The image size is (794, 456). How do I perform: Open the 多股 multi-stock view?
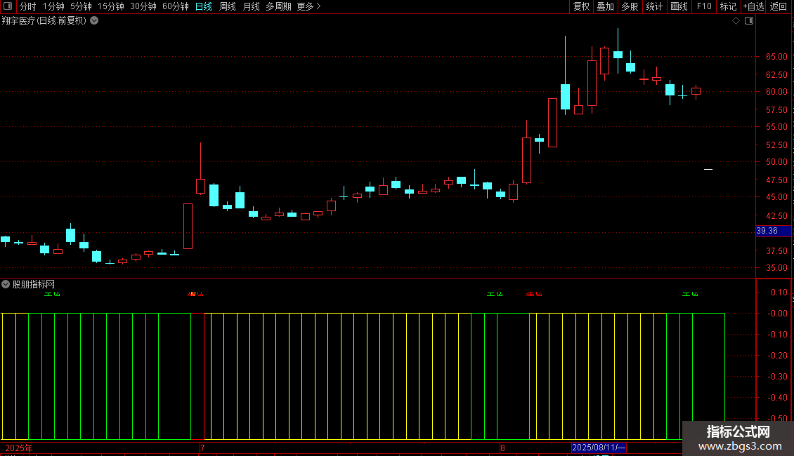coord(630,6)
